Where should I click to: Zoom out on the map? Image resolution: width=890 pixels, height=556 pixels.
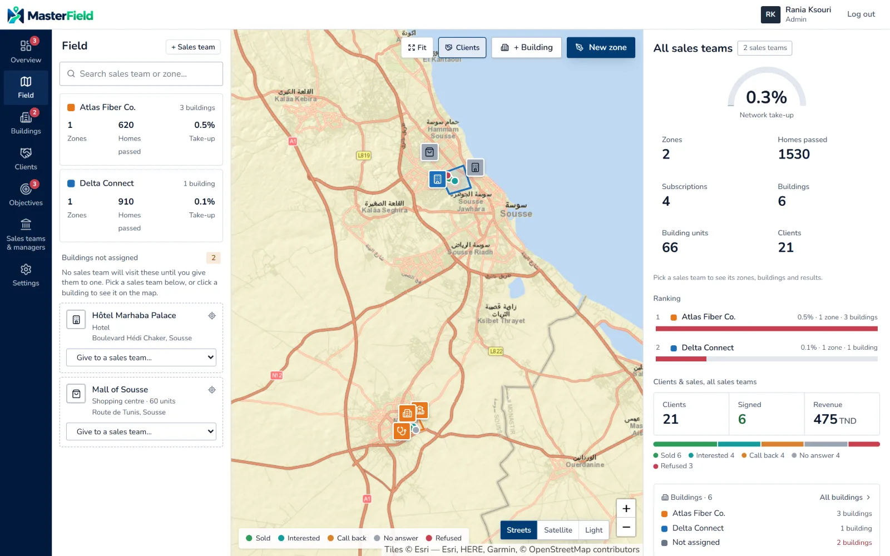626,527
